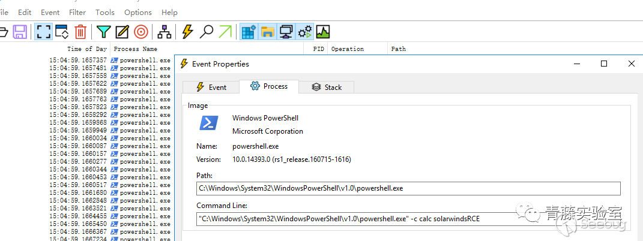643x241 pixels.
Task: Click the Path field with powershell.exe location
Action: click(408, 188)
